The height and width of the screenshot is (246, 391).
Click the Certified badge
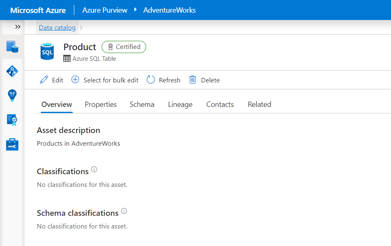(x=124, y=47)
